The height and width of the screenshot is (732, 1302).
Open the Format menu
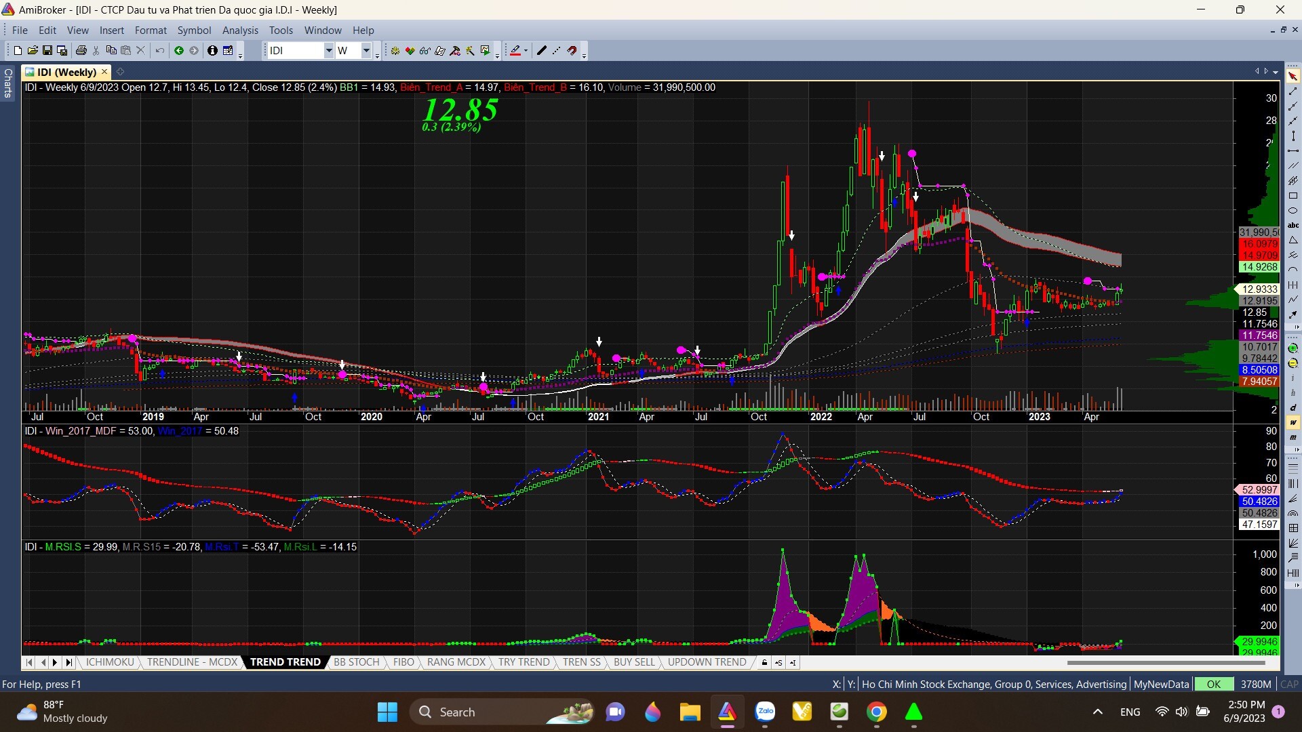coord(151,30)
